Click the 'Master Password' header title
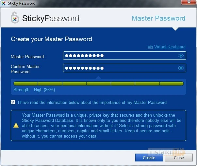Viewport: 197px width, 166px height. pyautogui.click(x=158, y=18)
